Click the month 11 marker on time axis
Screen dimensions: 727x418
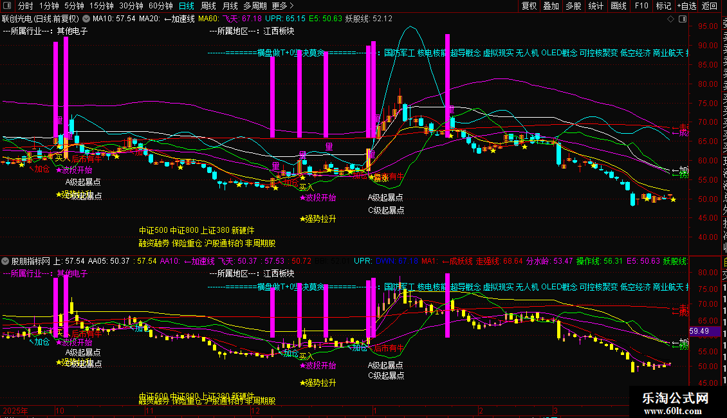(x=149, y=411)
